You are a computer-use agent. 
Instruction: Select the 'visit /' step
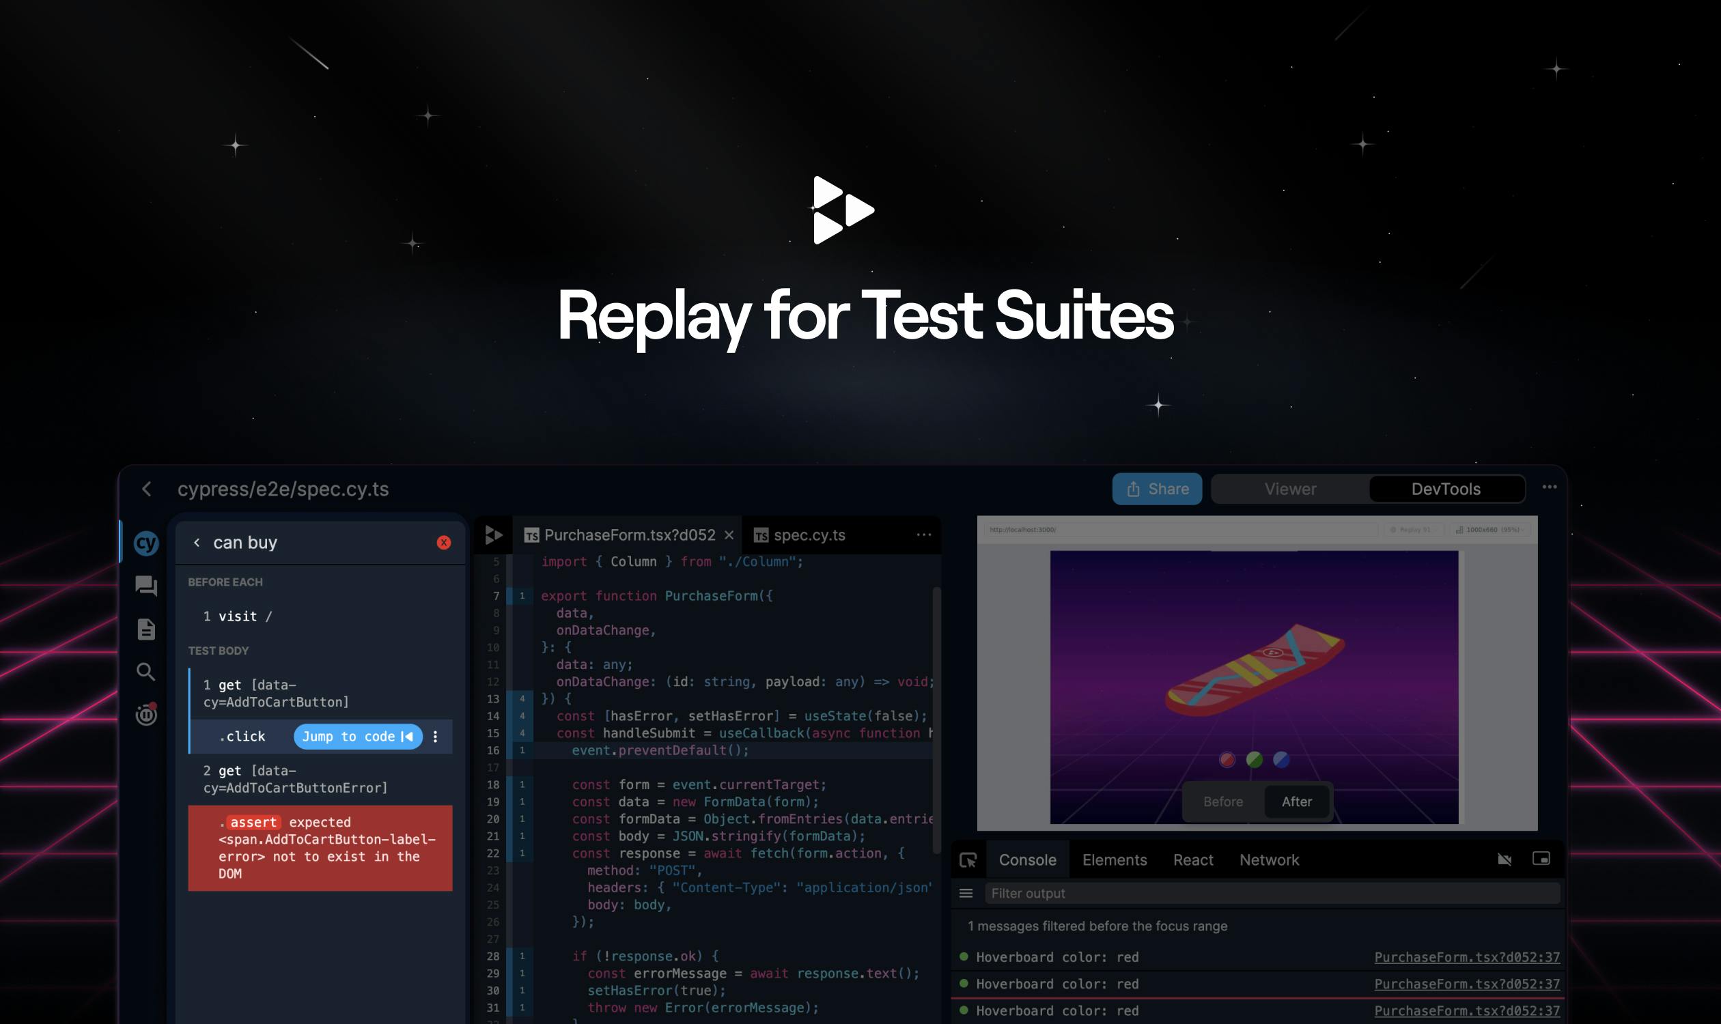coord(320,616)
